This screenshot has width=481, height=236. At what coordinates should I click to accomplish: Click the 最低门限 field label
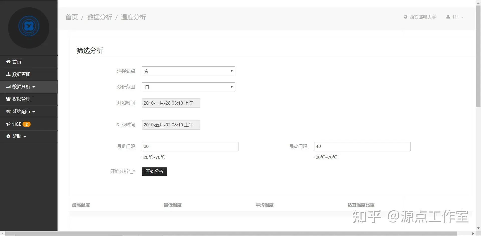pos(126,146)
